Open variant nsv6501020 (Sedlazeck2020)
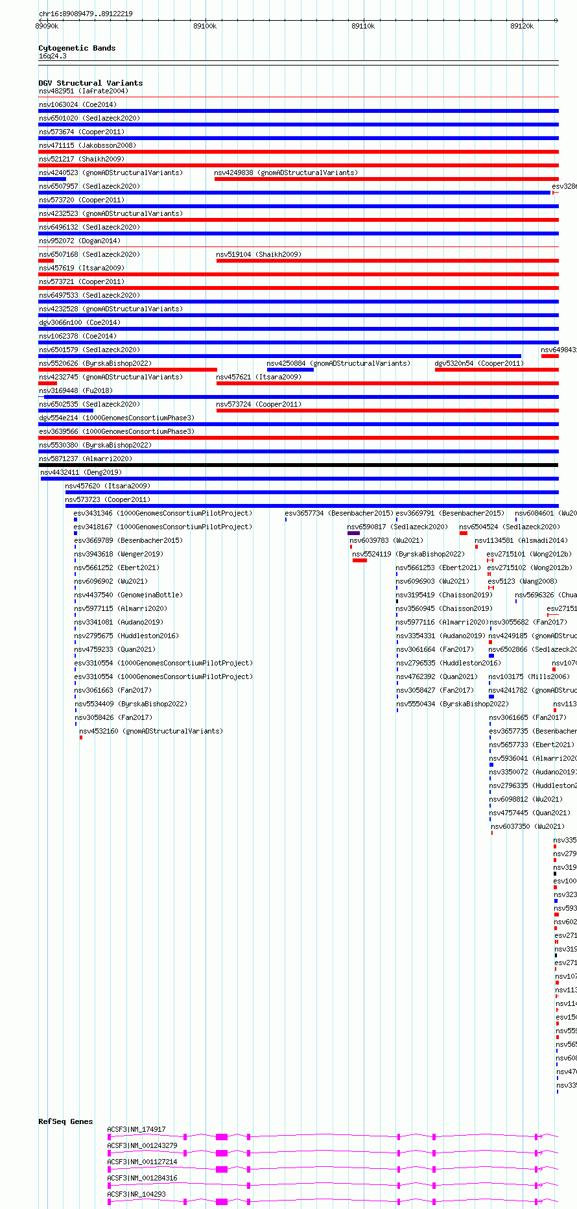 click(89, 118)
